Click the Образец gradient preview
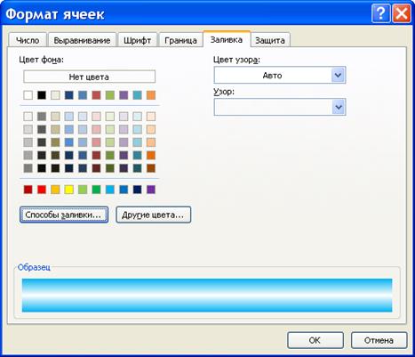Viewport: 415px width, 357px height. [207, 296]
